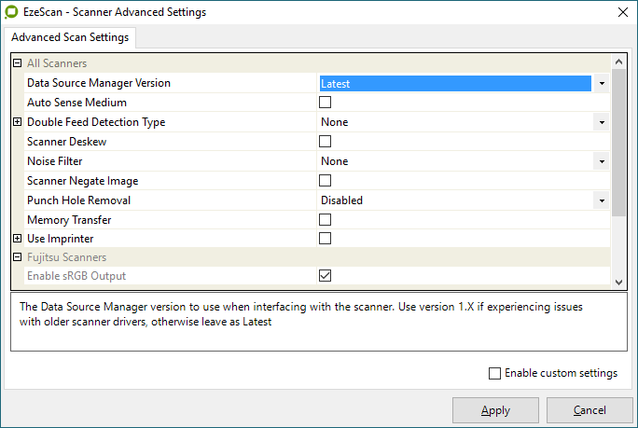The height and width of the screenshot is (428, 638).
Task: Toggle the Scanner Deskew checkbox
Action: tap(326, 142)
